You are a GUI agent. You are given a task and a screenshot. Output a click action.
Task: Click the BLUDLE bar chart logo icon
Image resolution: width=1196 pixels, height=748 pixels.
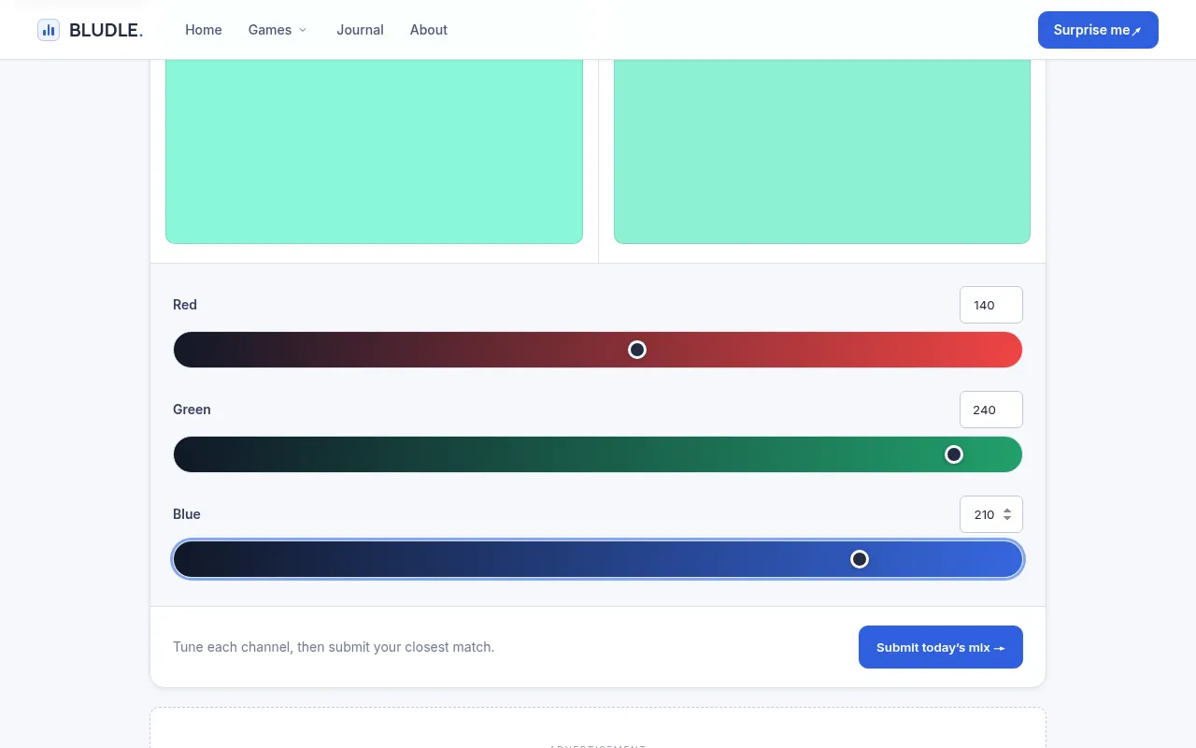click(x=49, y=30)
